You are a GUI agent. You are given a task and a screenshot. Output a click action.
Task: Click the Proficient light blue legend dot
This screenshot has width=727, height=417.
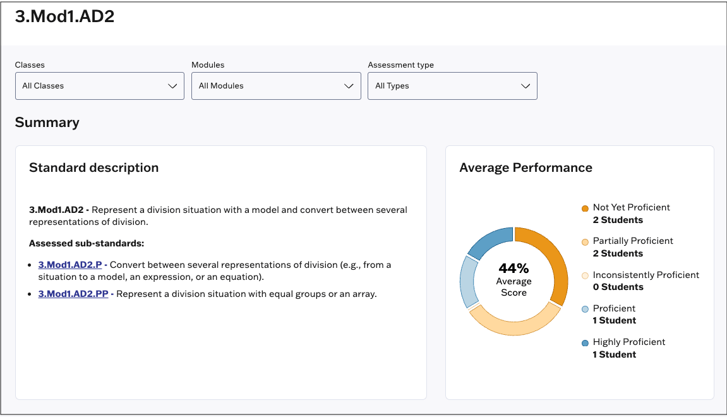585,309
